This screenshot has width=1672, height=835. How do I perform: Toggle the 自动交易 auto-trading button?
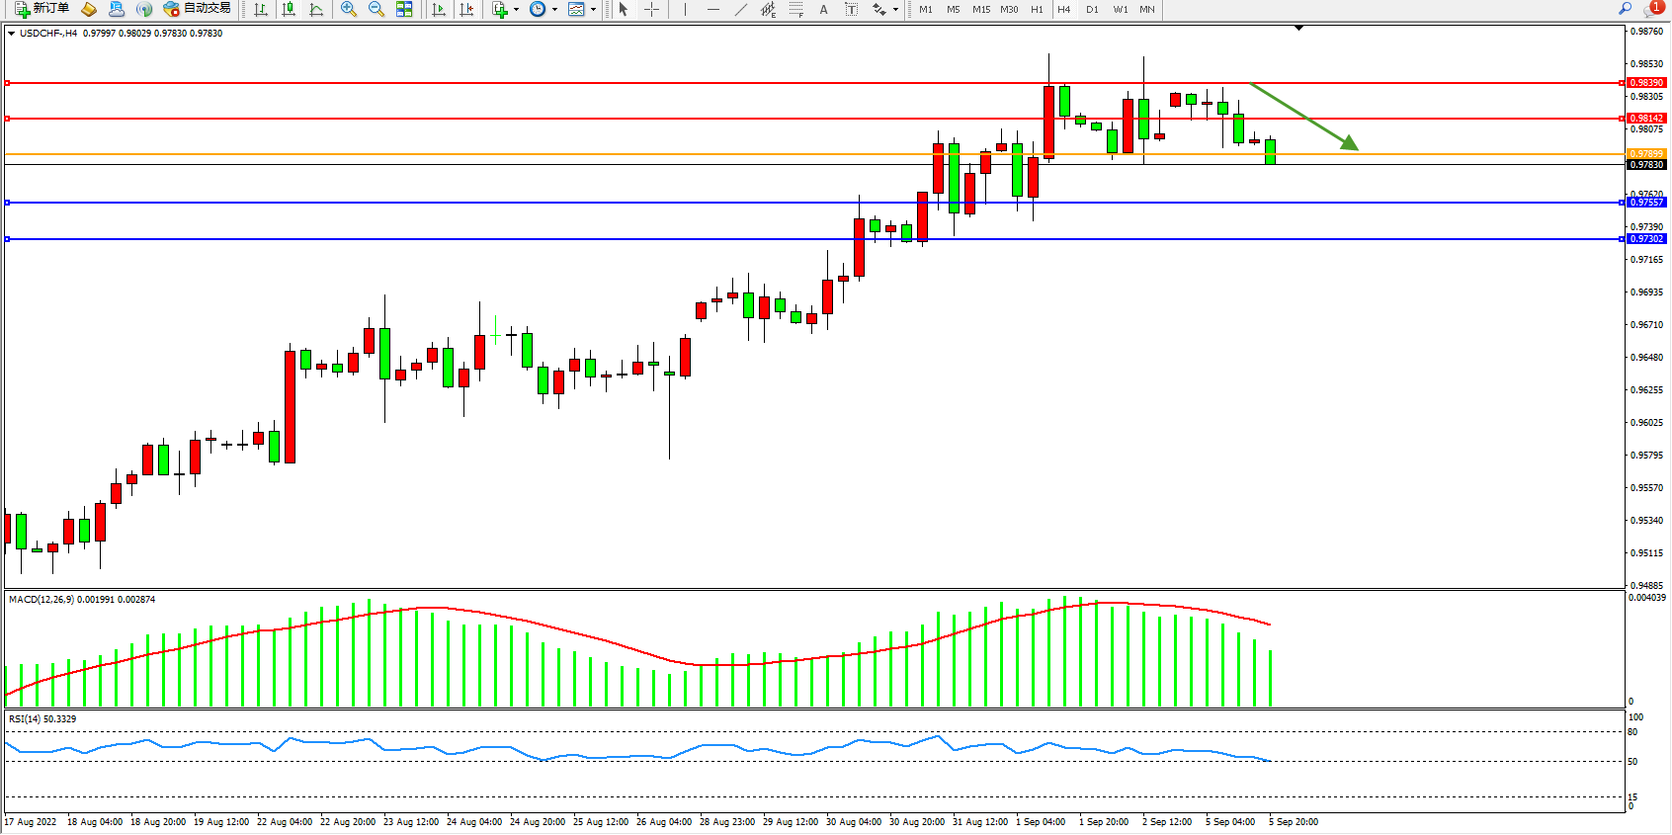point(198,9)
